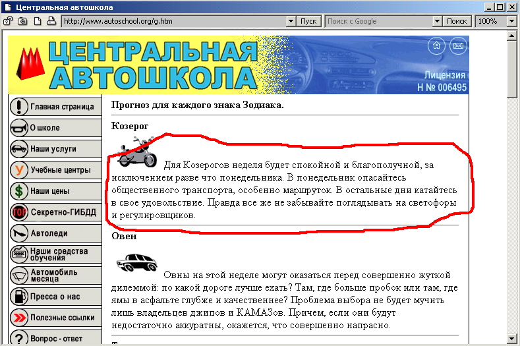
Task: Click the scrollbar up arrow
Action: click(511, 36)
